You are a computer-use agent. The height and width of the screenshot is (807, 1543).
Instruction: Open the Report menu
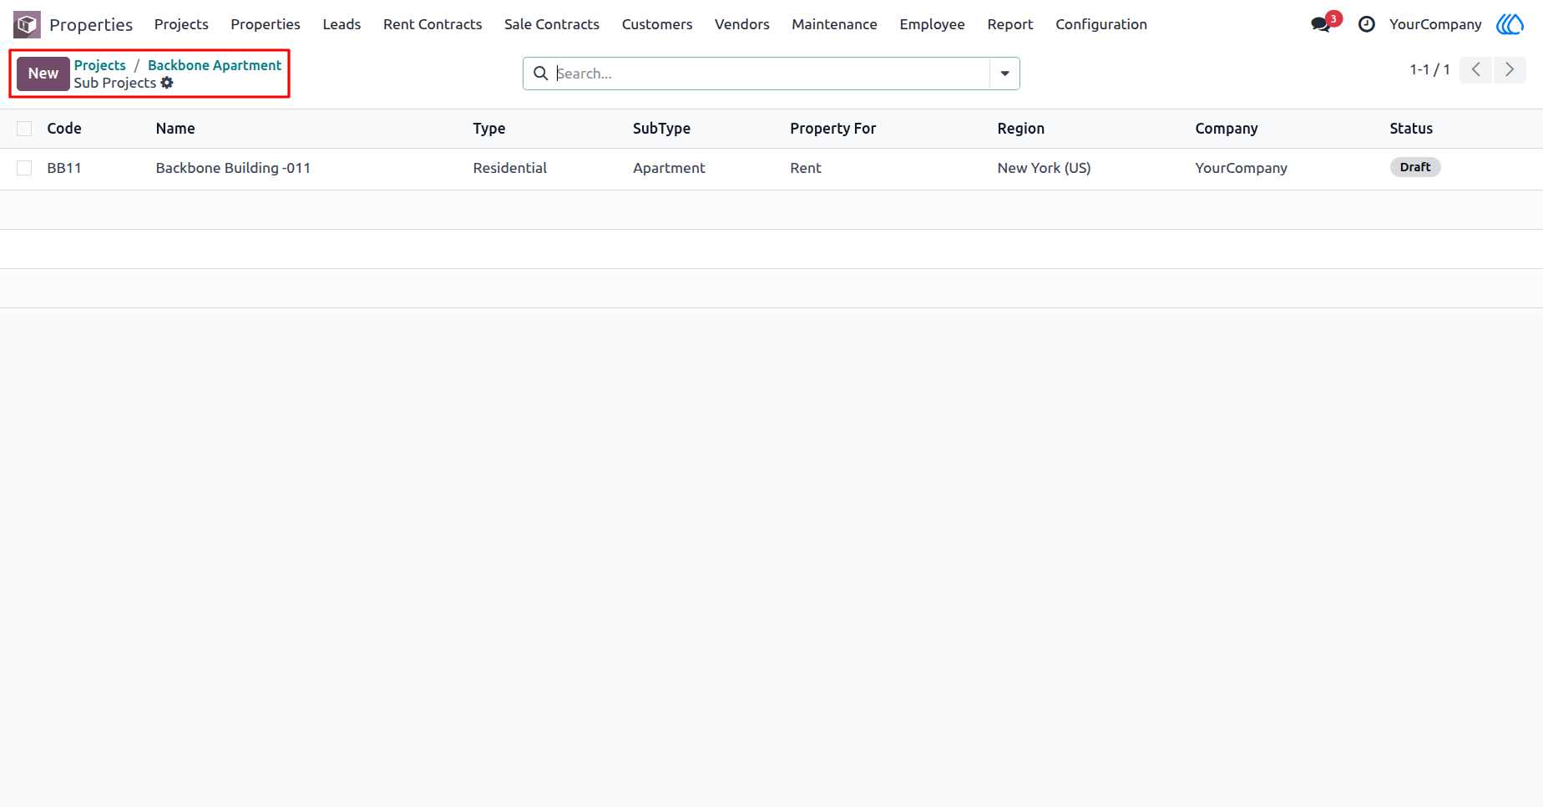pyautogui.click(x=1010, y=24)
